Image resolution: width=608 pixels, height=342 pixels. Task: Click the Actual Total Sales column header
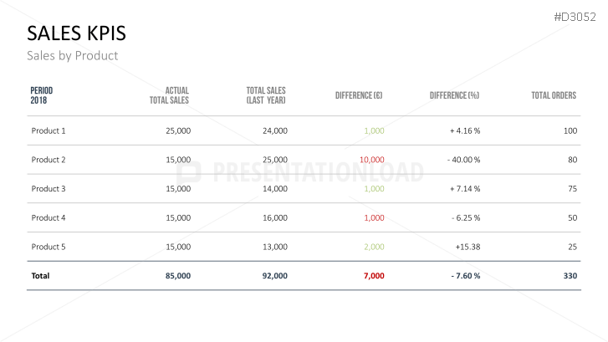(x=170, y=95)
